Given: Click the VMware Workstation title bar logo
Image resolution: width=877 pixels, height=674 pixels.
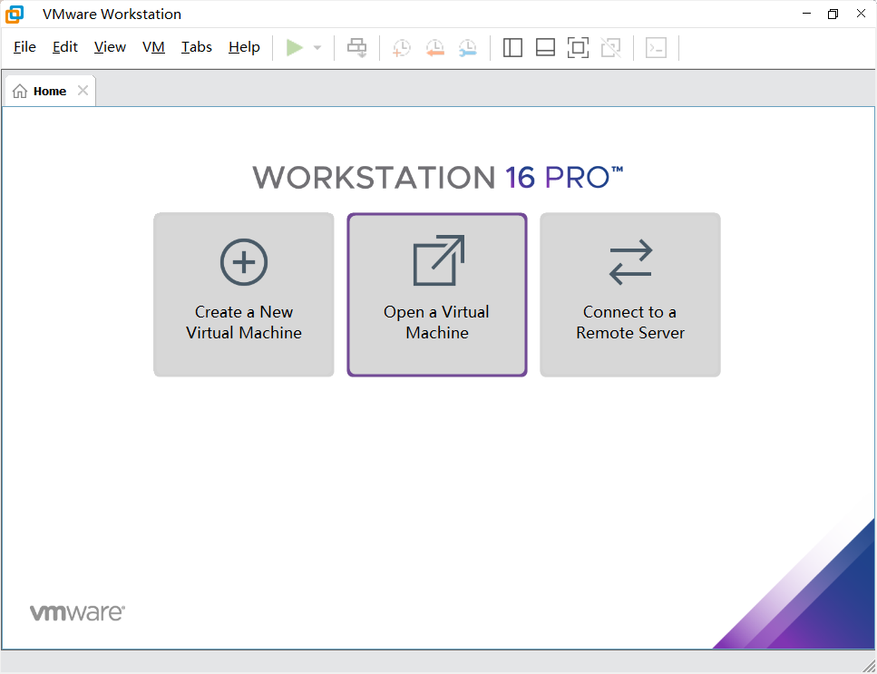Looking at the screenshot, I should [15, 14].
